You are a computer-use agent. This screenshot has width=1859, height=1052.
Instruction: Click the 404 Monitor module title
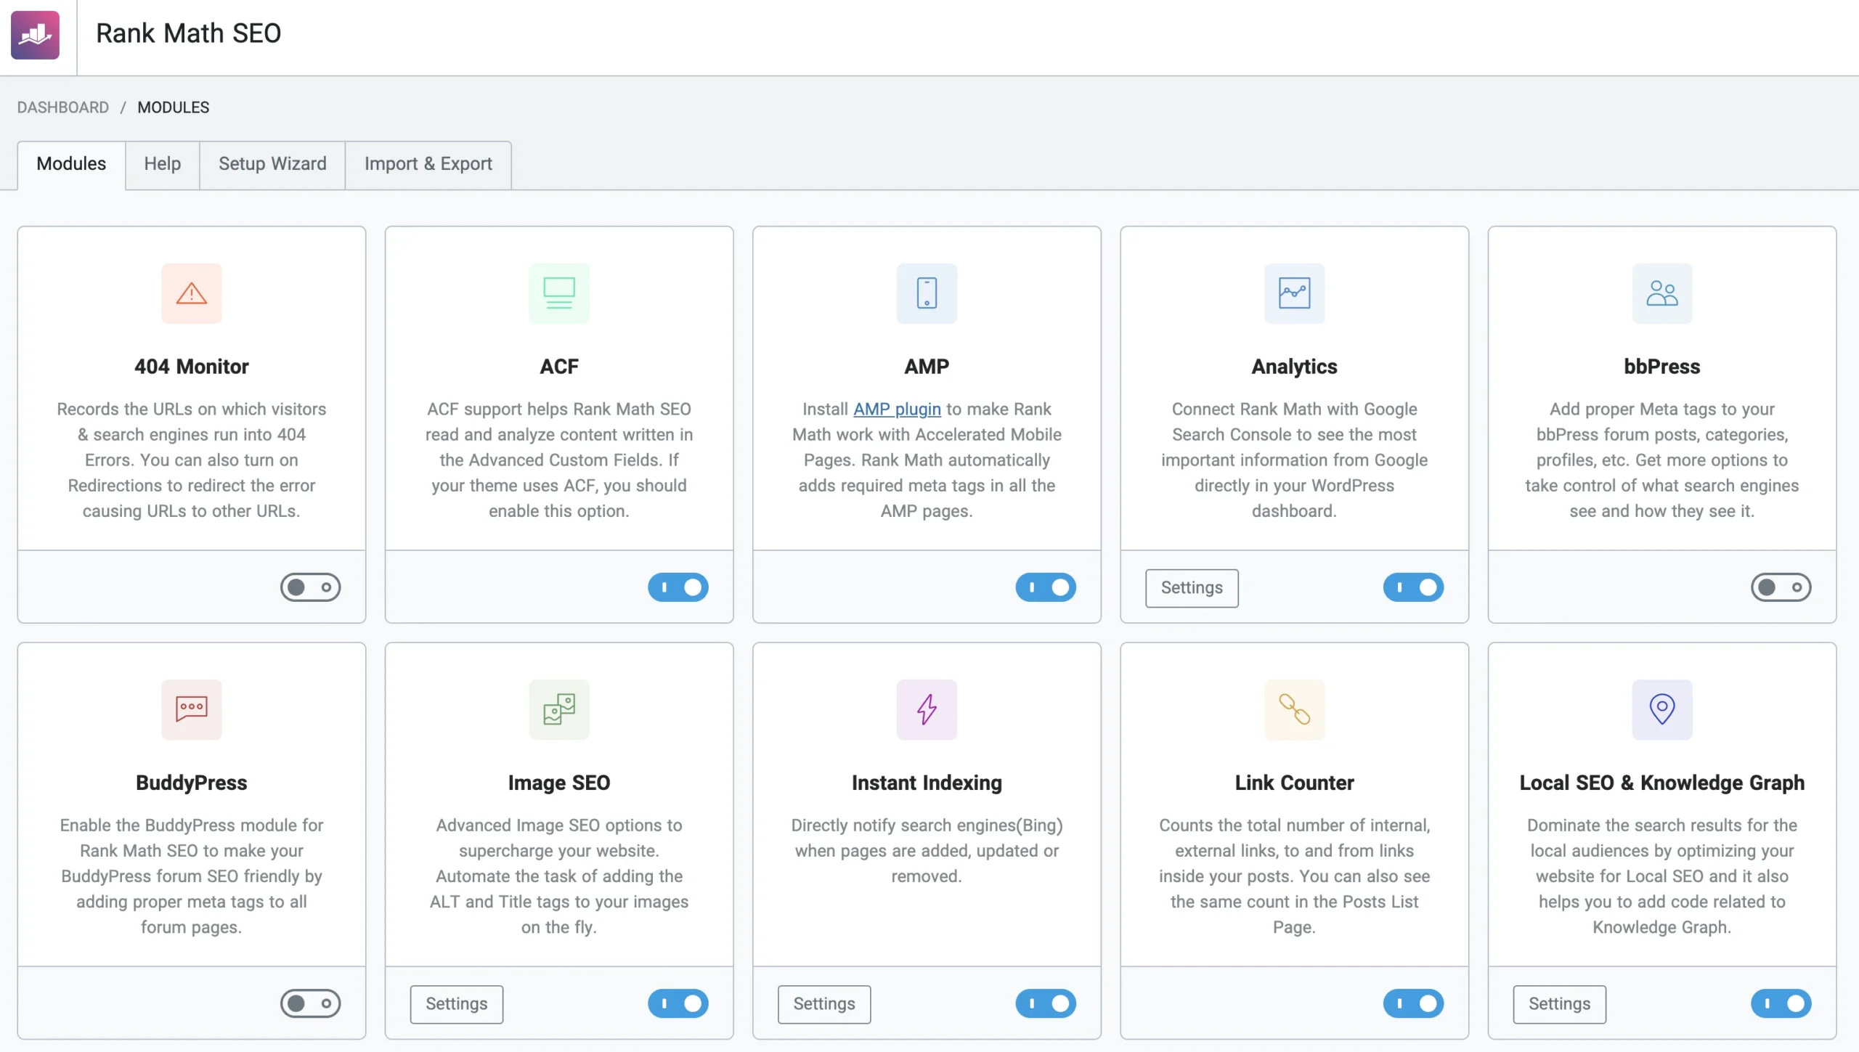click(192, 367)
